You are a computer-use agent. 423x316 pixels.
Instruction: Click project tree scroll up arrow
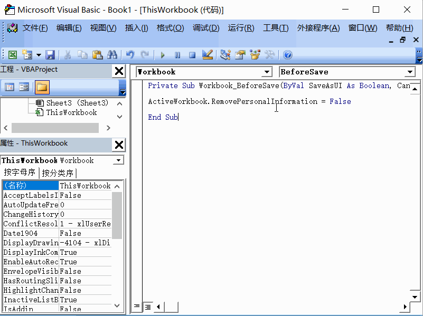tap(120, 104)
